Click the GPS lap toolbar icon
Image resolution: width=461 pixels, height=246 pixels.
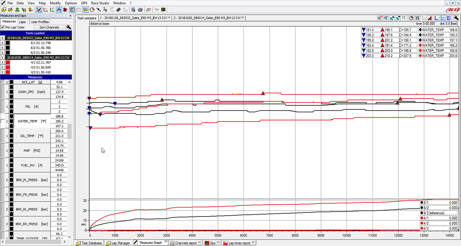pos(59,10)
